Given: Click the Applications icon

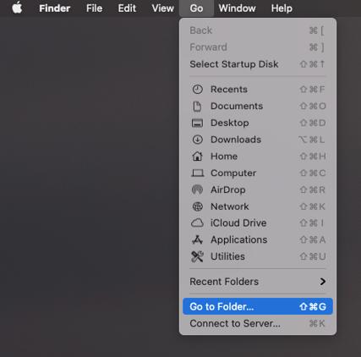Looking at the screenshot, I should (x=197, y=239).
